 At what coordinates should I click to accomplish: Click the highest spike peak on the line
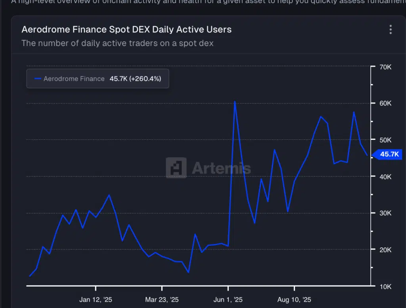pyautogui.click(x=235, y=102)
